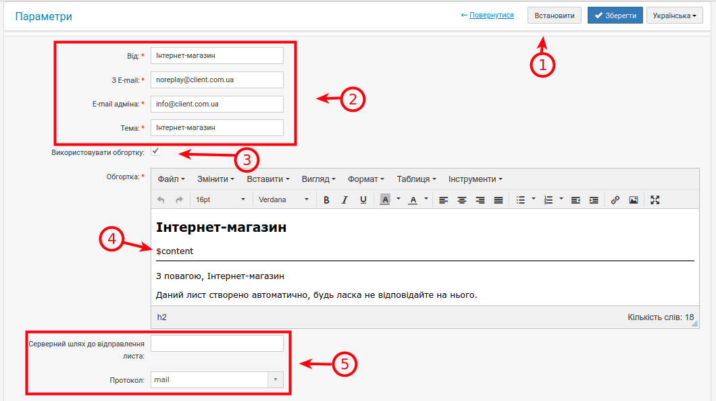
Task: Focus the Тема input field
Action: click(x=217, y=127)
